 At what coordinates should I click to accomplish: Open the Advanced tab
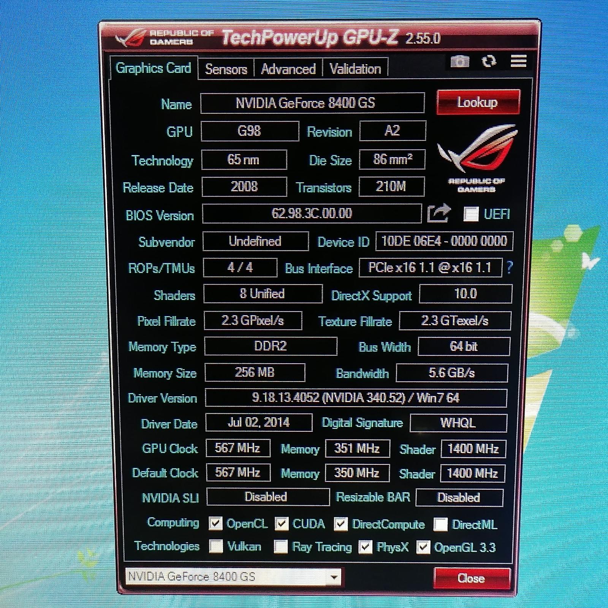point(288,69)
